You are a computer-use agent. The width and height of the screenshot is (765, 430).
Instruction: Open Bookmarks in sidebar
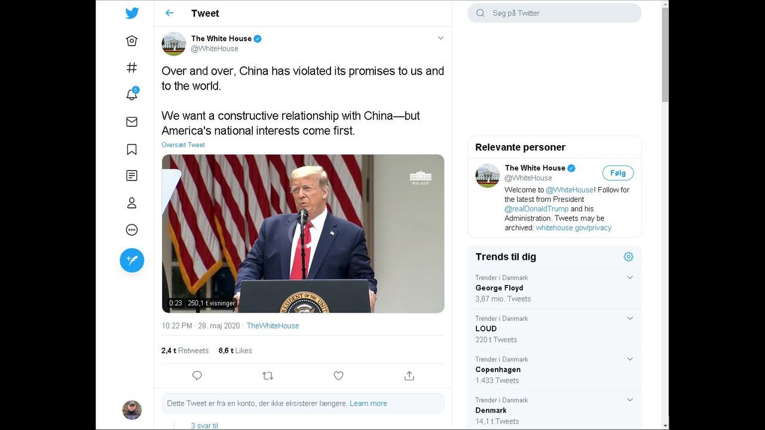coord(132,149)
